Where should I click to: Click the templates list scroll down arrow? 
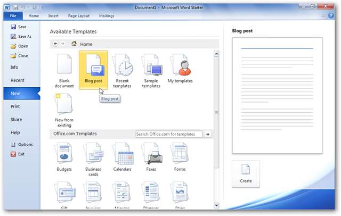pyautogui.click(x=216, y=205)
